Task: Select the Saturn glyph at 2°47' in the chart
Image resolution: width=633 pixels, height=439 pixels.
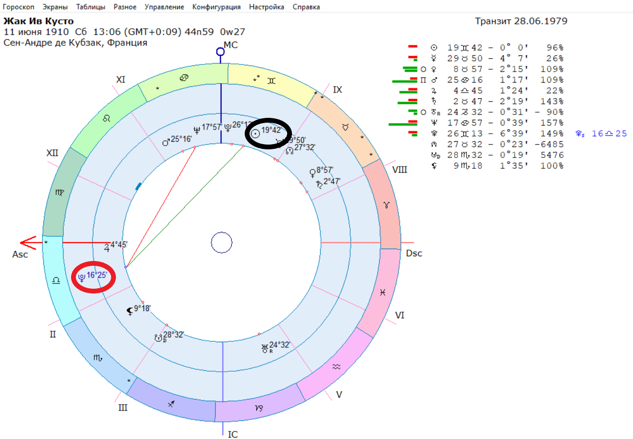Action: tap(319, 184)
